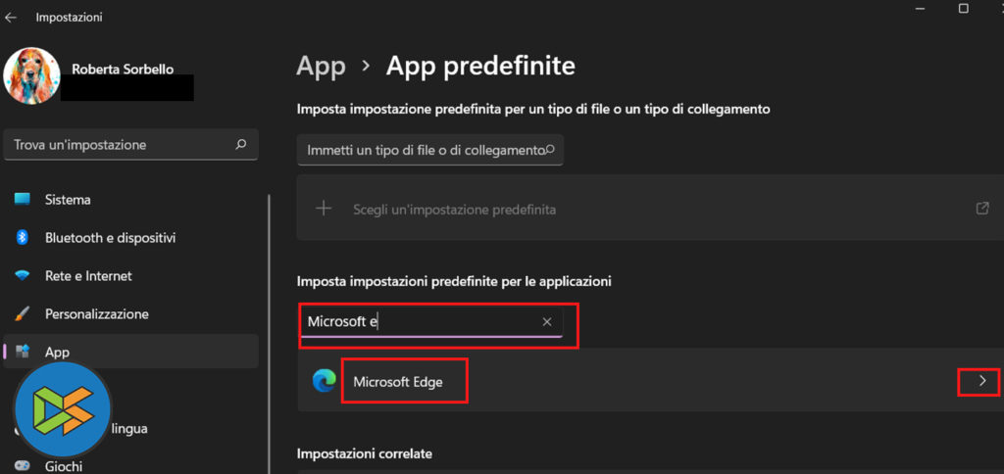Click the plus icon beside Scegli un'impostazione predefinita
Viewport: 1004px width, 474px height.
pyautogui.click(x=324, y=209)
